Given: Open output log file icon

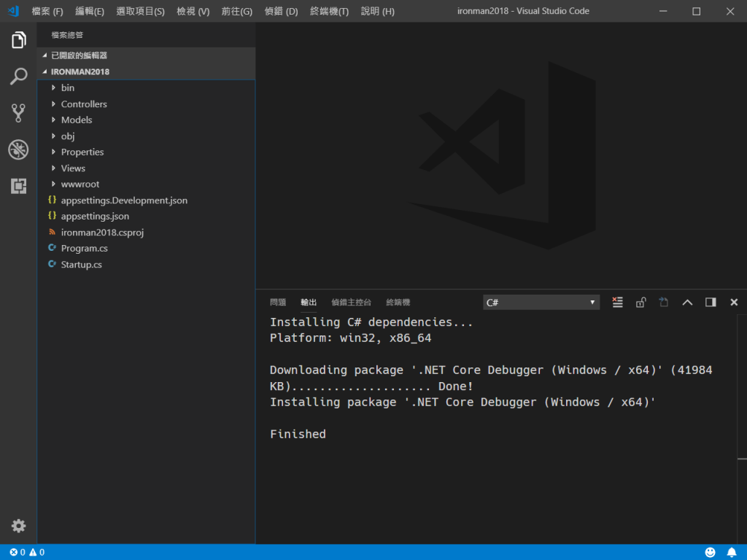Looking at the screenshot, I should pos(664,303).
